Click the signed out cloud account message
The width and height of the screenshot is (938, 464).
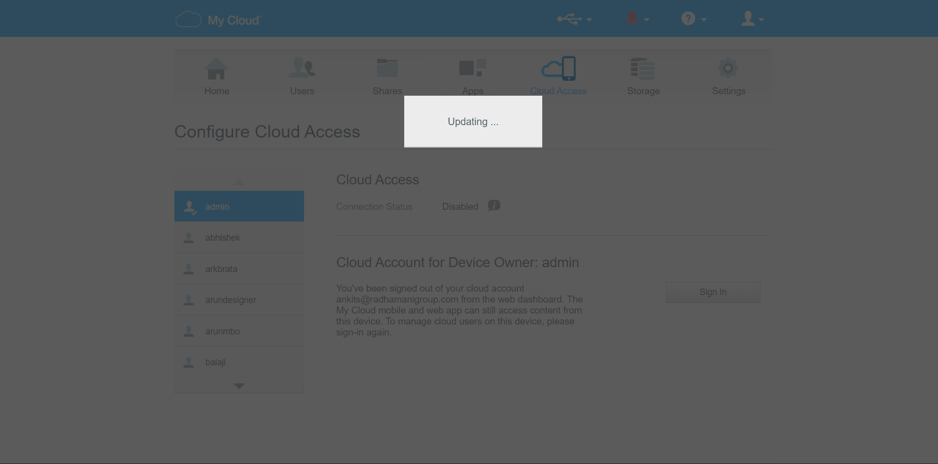[460, 310]
